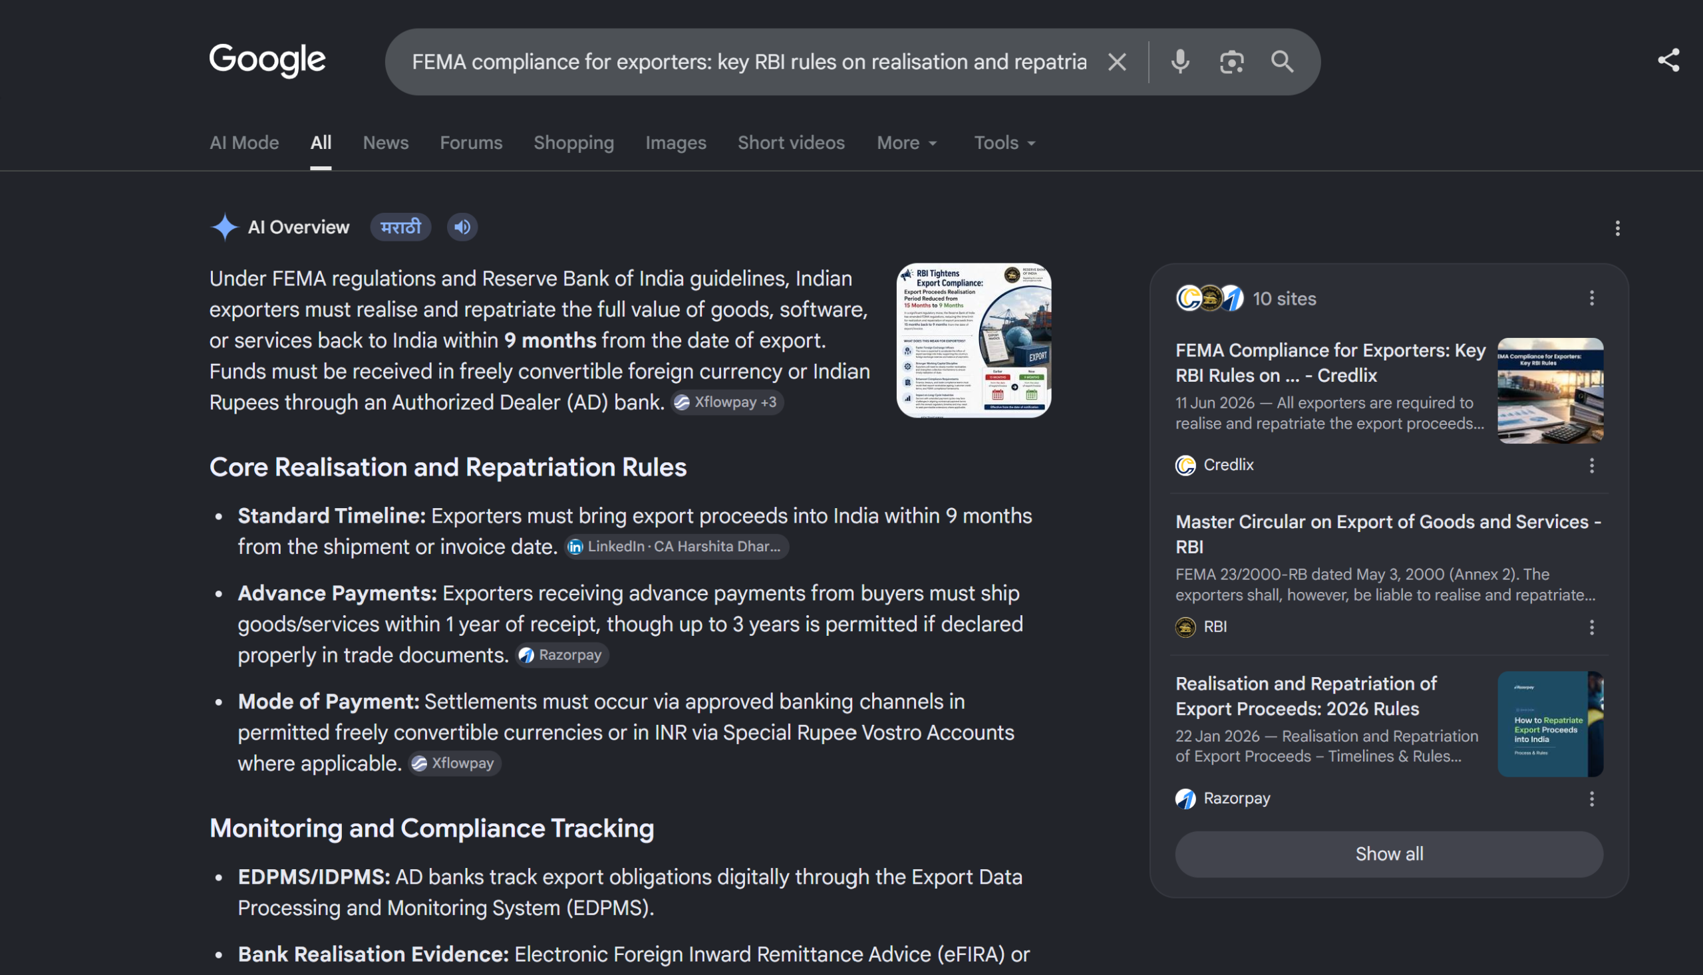Open Google Lens image search icon
The image size is (1703, 975).
pos(1231,62)
